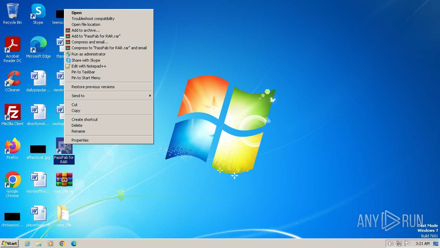Choose Open file location
Screen dimensions: 440x248
point(109,24)
